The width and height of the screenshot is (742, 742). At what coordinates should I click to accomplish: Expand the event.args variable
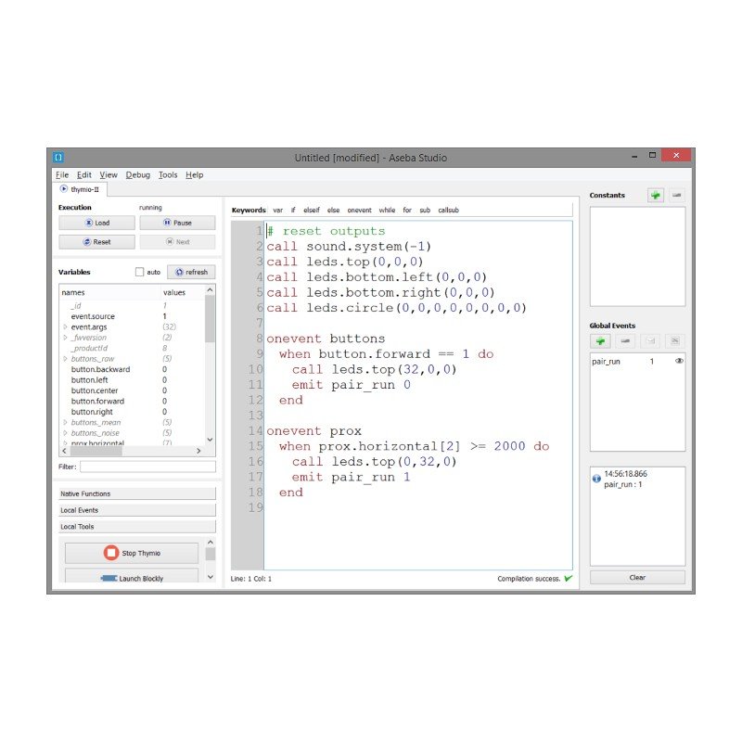65,327
